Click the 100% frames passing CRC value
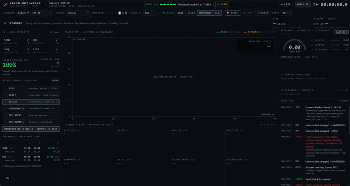The height and width of the screenshot is (186, 350). pyautogui.click(x=10, y=65)
